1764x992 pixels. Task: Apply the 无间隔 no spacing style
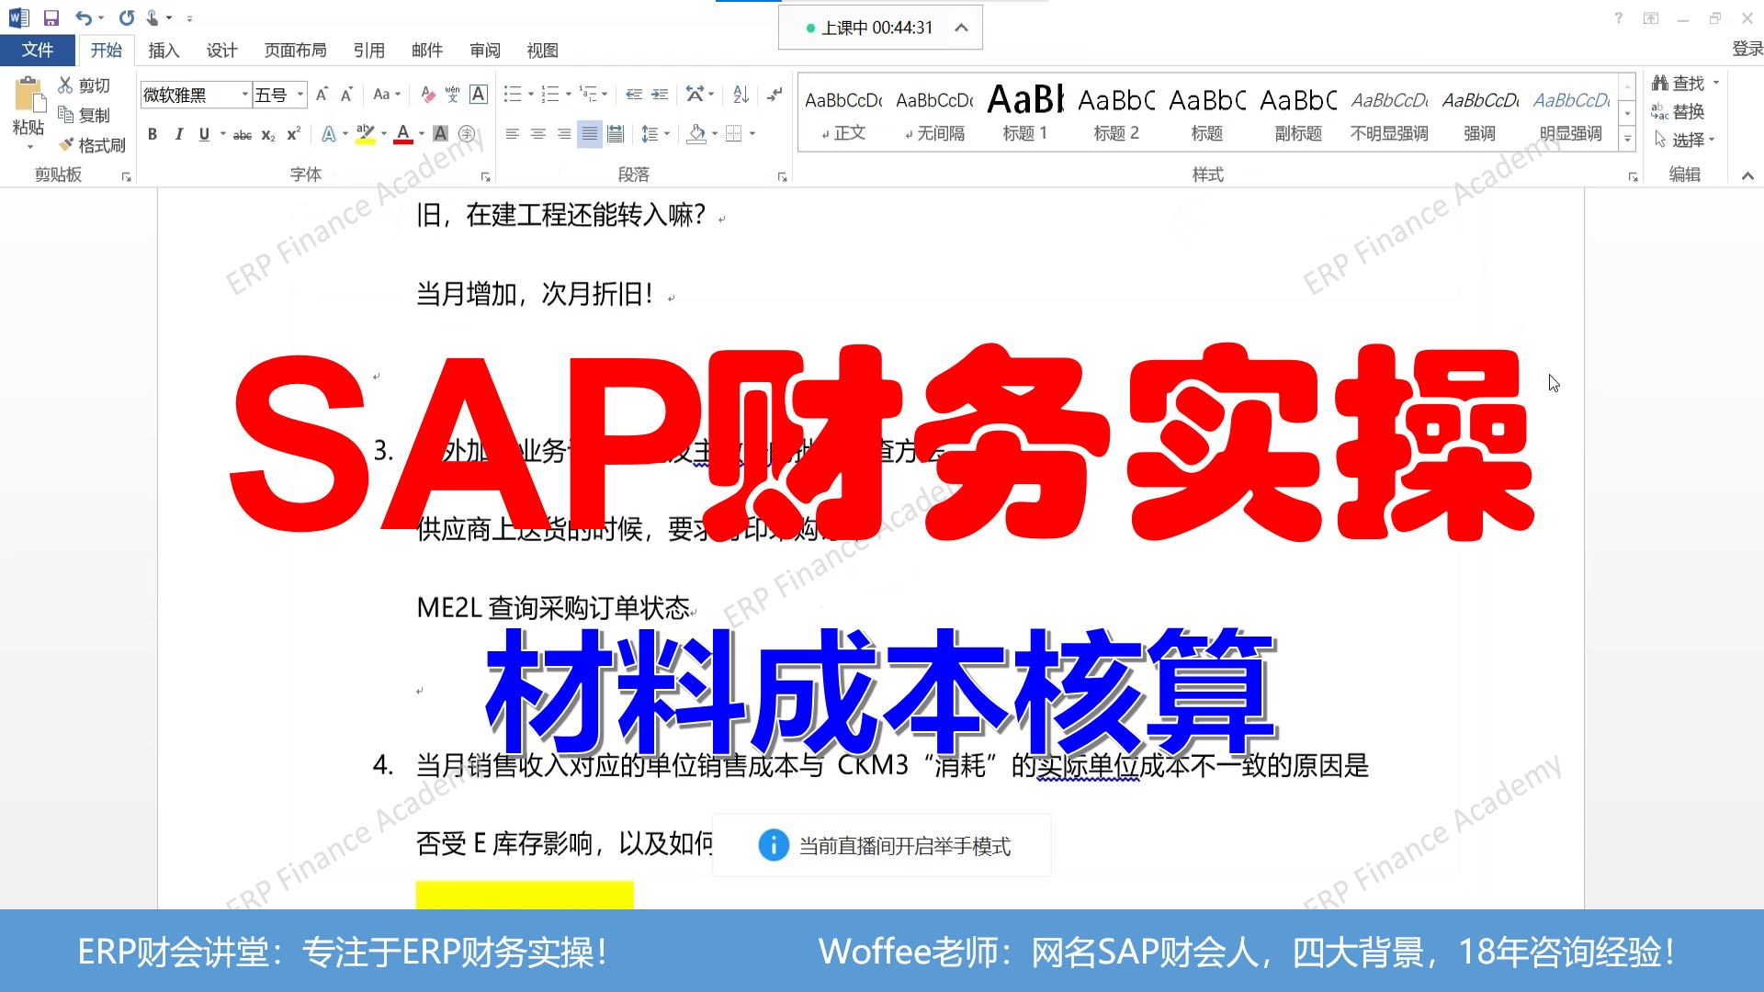(x=934, y=112)
